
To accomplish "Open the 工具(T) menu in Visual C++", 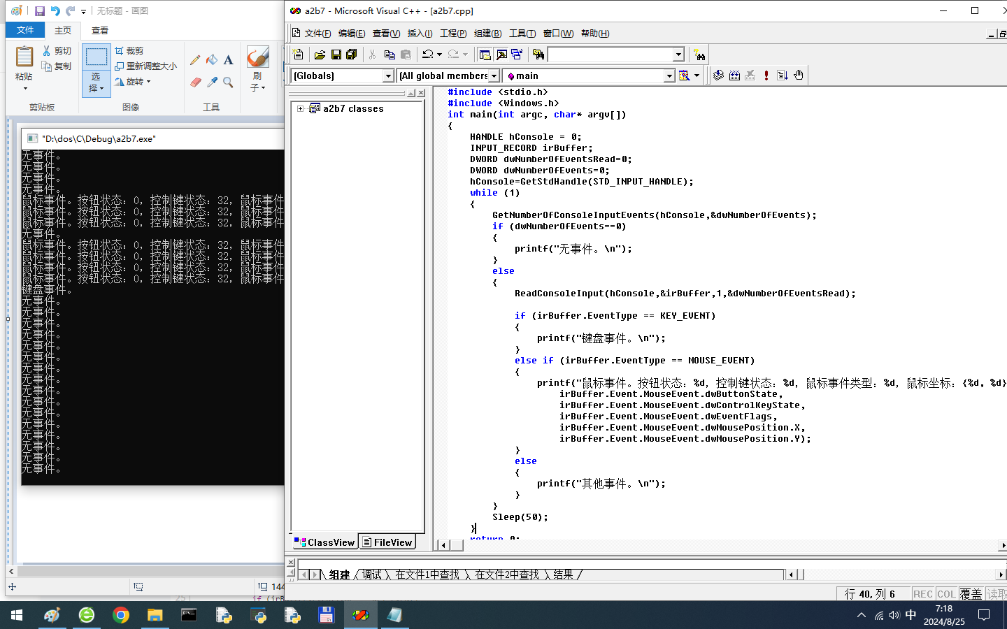I will (522, 34).
